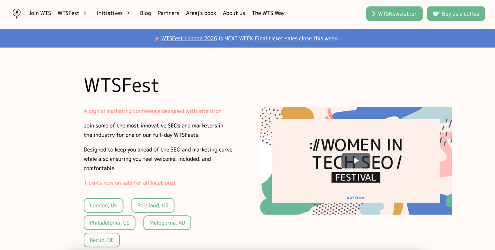Click the party popper emoji in banner
This screenshot has width=495, height=250.
157,38
